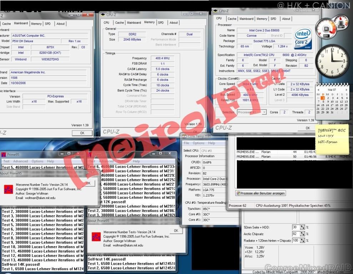
Task: Click the 0x6F6 CPUID value in Core Temp
Action: (214, 162)
